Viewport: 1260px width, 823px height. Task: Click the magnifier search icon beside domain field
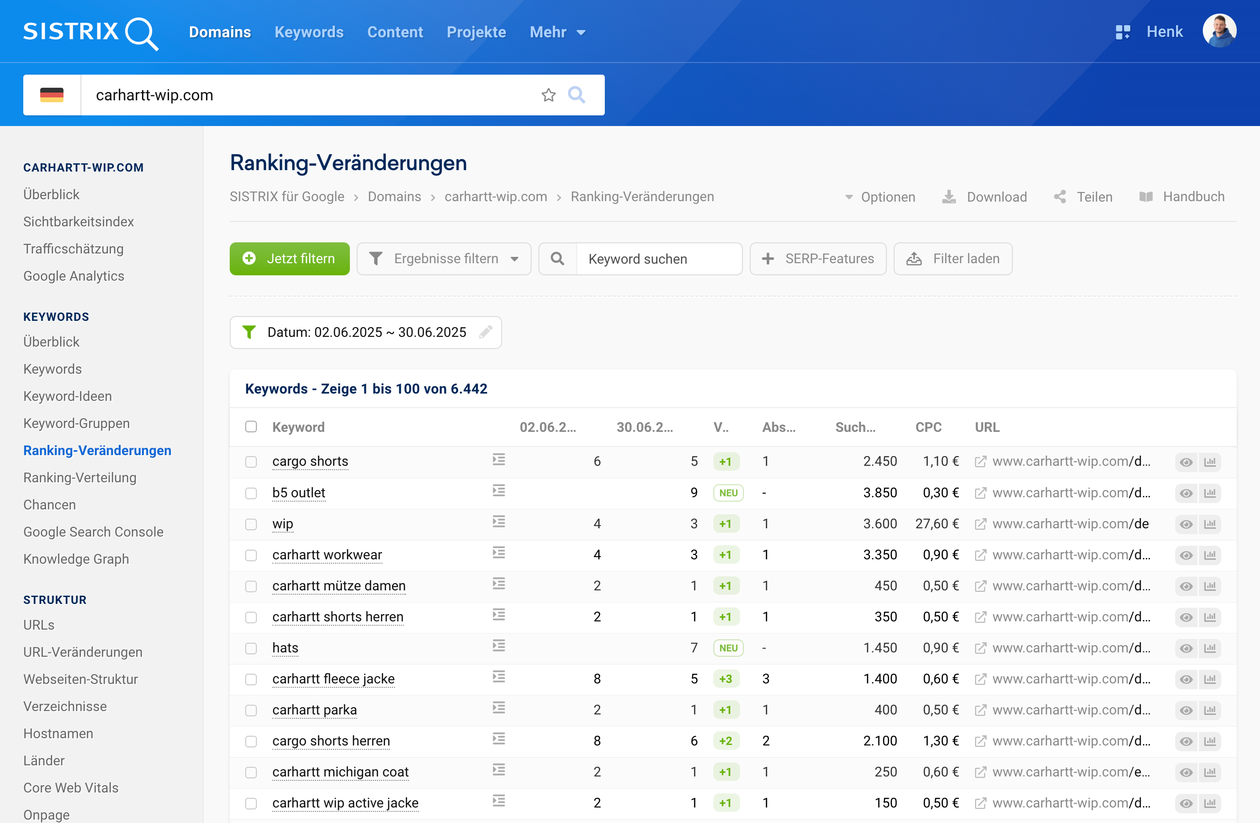[576, 95]
